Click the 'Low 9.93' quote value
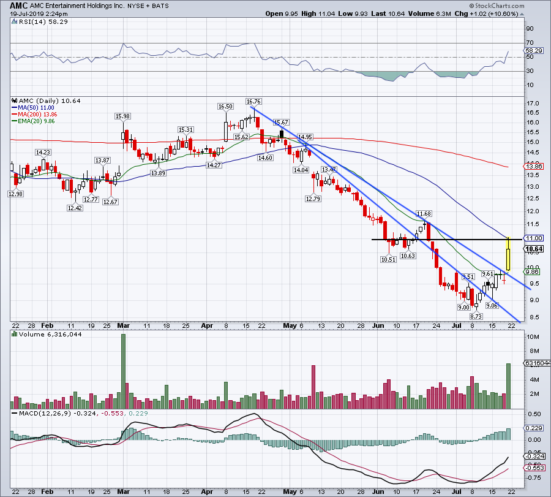551x497 pixels. click(353, 13)
